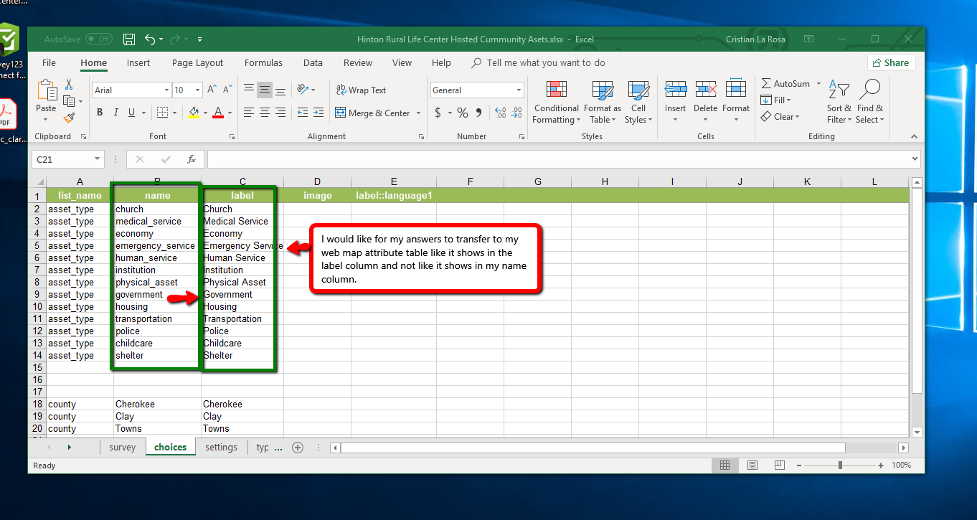The height and width of the screenshot is (520, 977).
Task: Switch to Page Layout view in status bar
Action: (x=752, y=465)
